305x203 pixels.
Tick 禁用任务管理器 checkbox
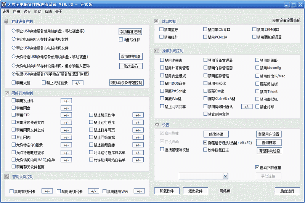(205, 67)
